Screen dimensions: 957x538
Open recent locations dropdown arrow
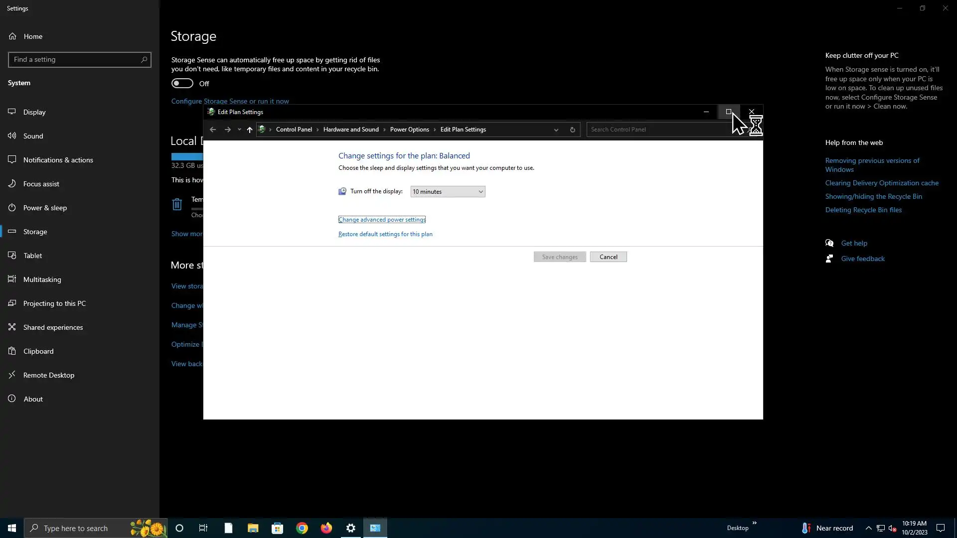click(239, 130)
